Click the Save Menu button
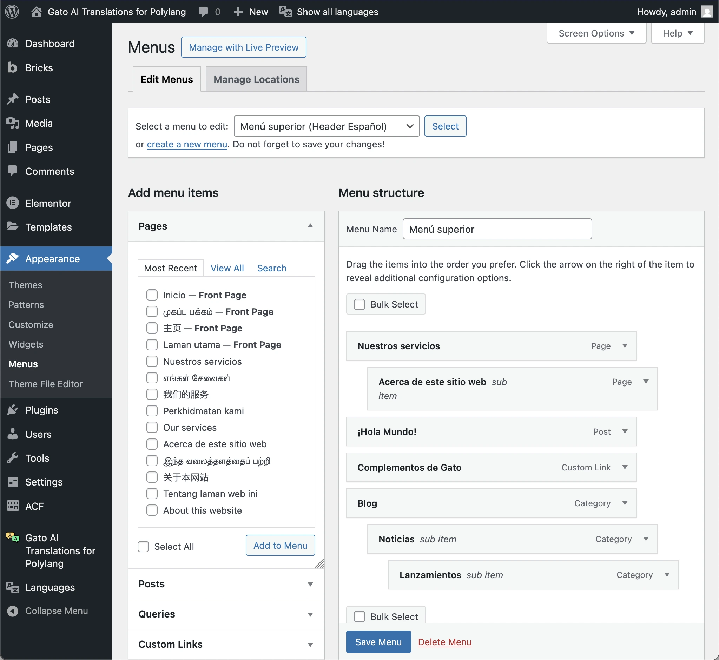 pos(378,642)
